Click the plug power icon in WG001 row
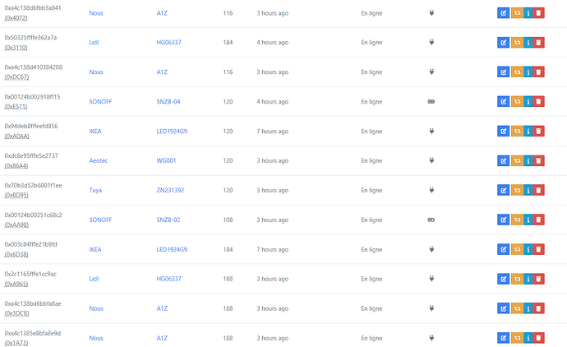This screenshot has width=567, height=347. click(x=431, y=160)
